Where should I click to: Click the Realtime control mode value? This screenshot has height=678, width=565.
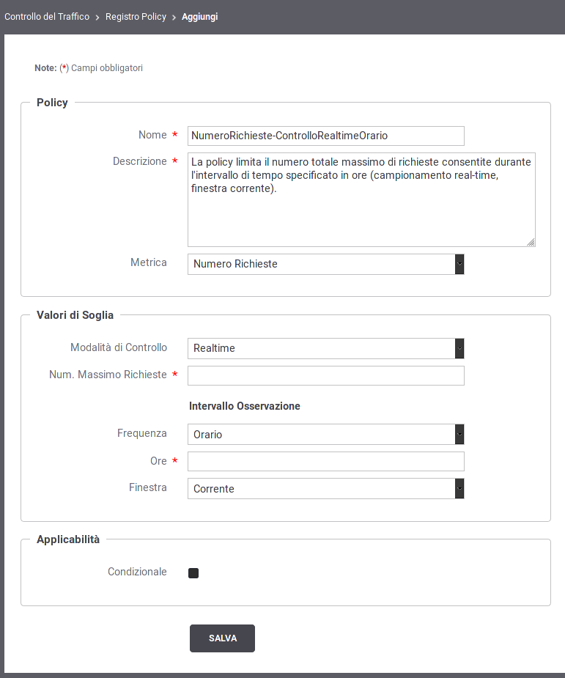pyautogui.click(x=214, y=348)
